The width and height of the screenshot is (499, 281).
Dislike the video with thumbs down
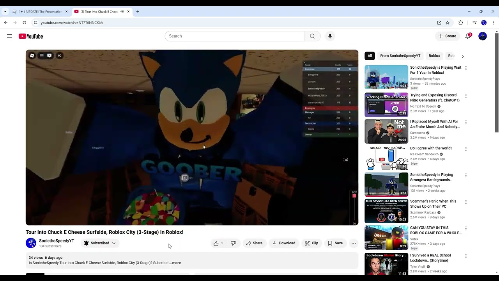[233, 243]
